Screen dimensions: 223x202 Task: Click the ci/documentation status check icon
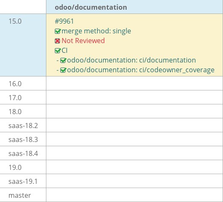pyautogui.click(x=63, y=60)
